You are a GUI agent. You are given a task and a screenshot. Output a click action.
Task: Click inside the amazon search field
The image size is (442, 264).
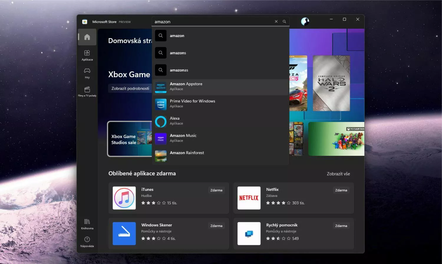point(212,22)
